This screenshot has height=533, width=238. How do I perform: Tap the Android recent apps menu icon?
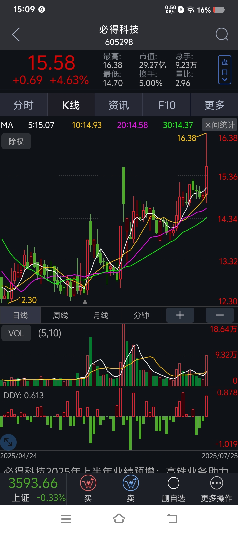[66, 519]
